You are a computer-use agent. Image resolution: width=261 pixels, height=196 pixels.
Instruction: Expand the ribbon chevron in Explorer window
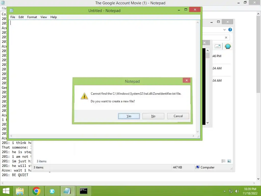[x=224, y=30]
